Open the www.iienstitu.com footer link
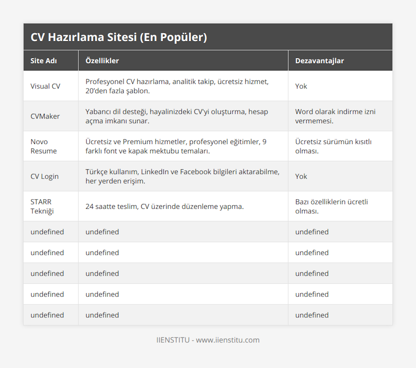416x368 pixels. 227,340
